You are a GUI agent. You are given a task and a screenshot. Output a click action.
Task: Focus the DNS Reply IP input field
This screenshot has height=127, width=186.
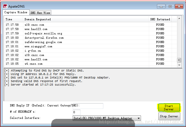click(x=88, y=106)
